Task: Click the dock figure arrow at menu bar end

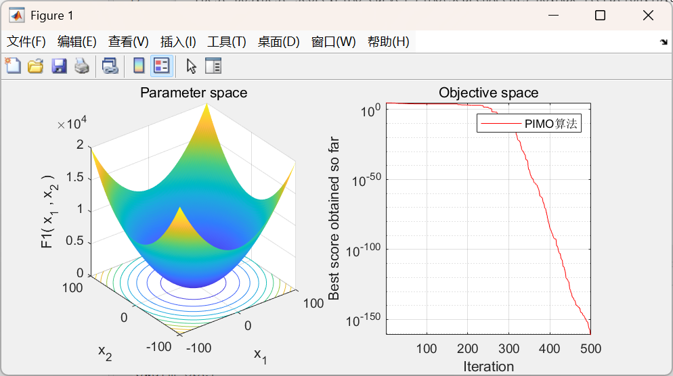Action: click(664, 42)
